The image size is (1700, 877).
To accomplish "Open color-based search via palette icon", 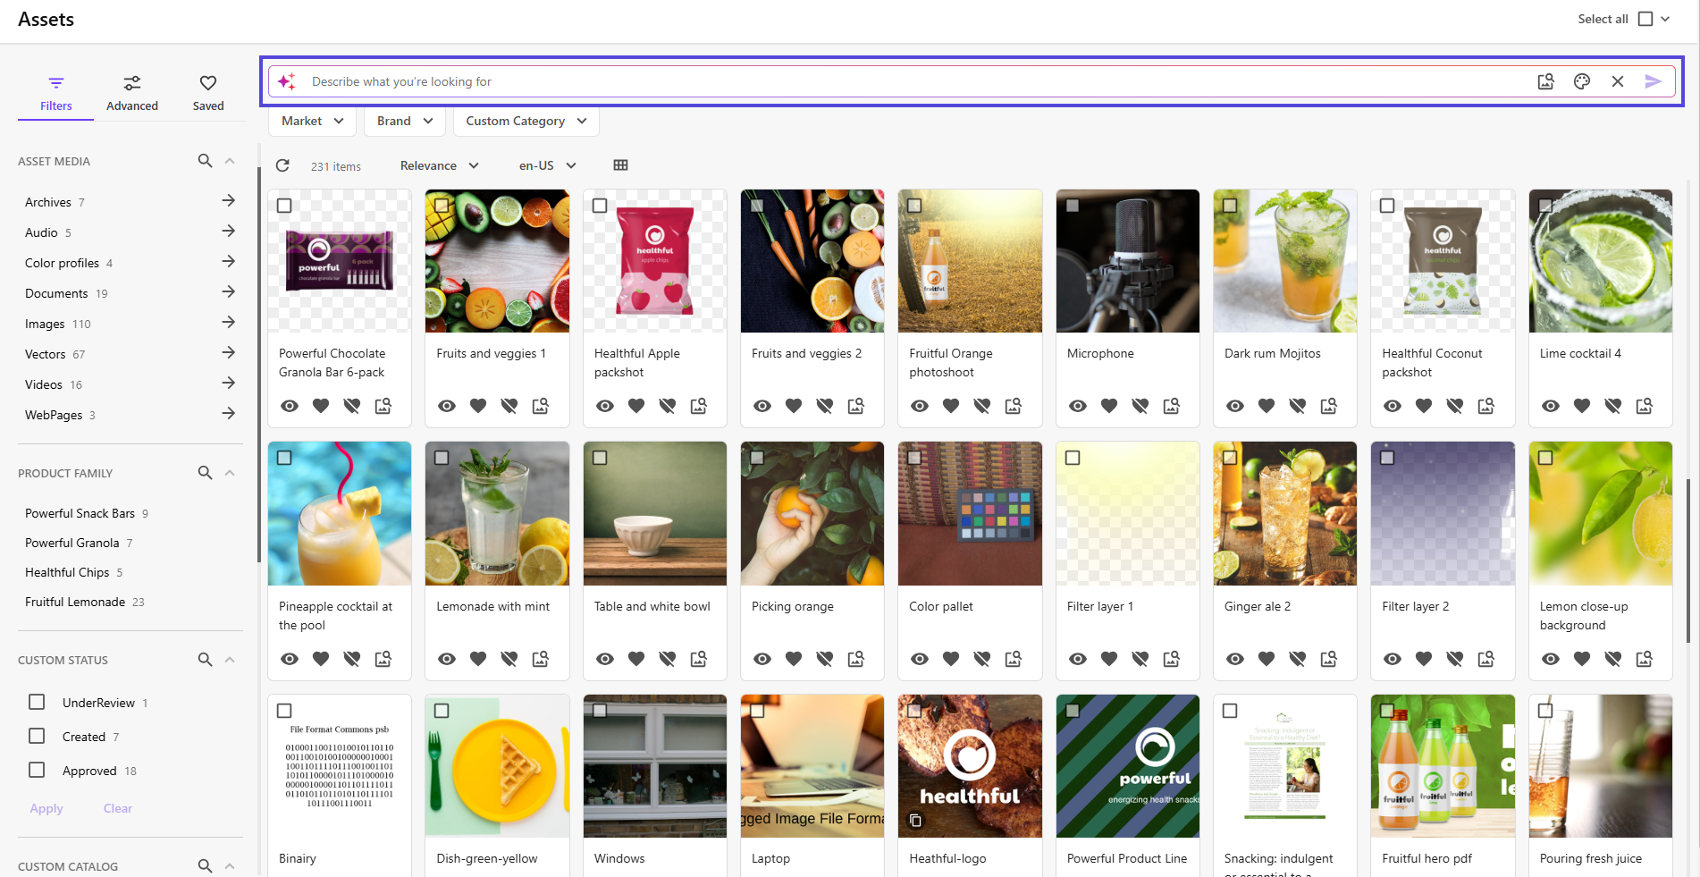I will 1582,81.
